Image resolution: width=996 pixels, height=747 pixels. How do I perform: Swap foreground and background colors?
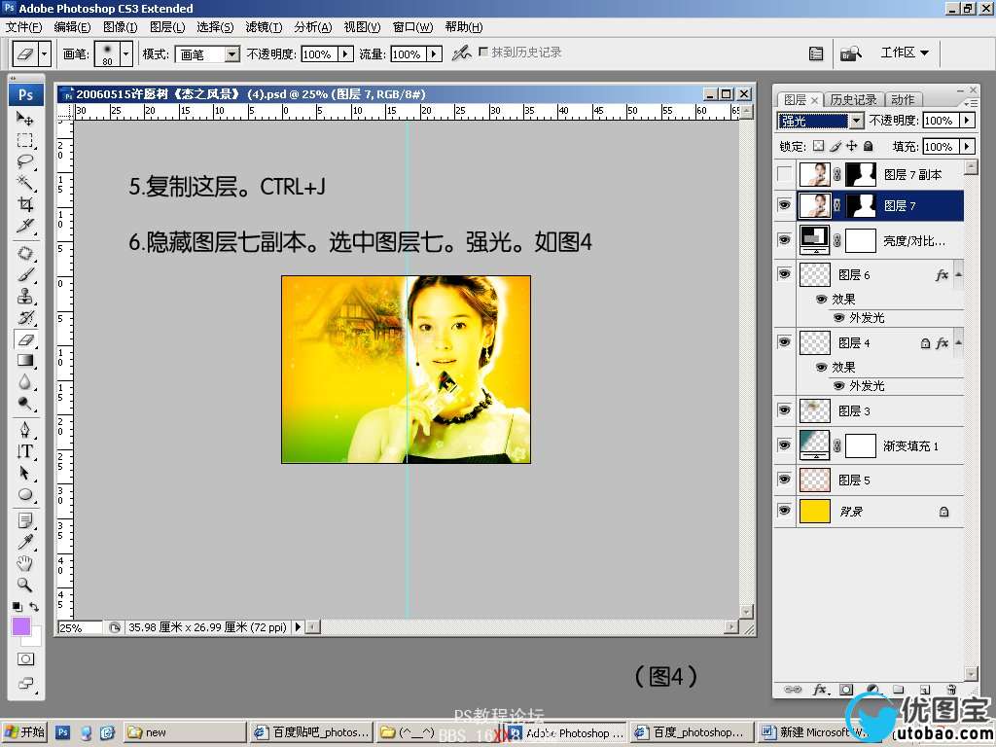coord(34,607)
